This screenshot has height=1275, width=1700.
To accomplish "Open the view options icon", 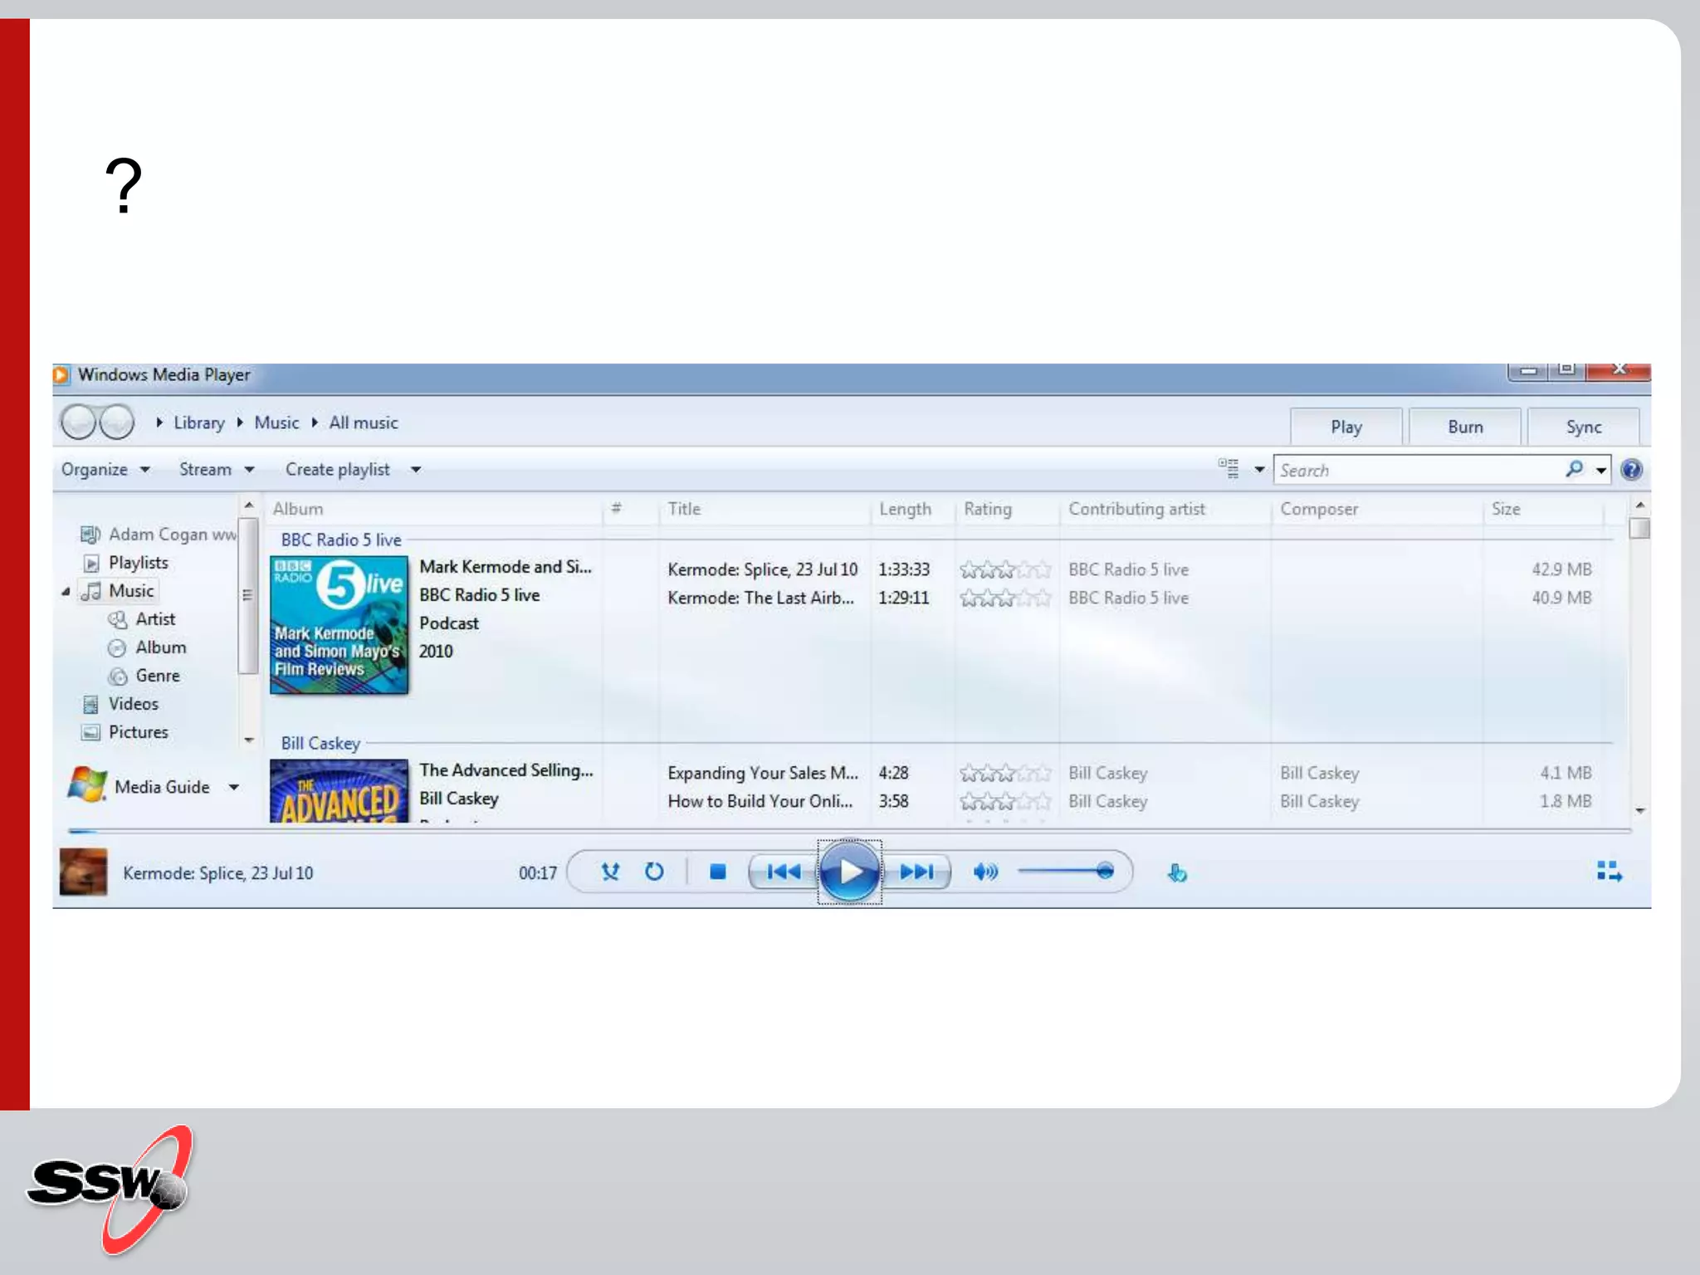I will [1229, 469].
